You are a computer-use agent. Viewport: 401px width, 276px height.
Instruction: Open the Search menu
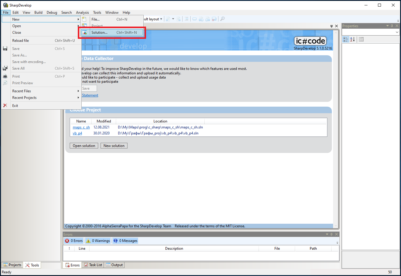coord(66,13)
